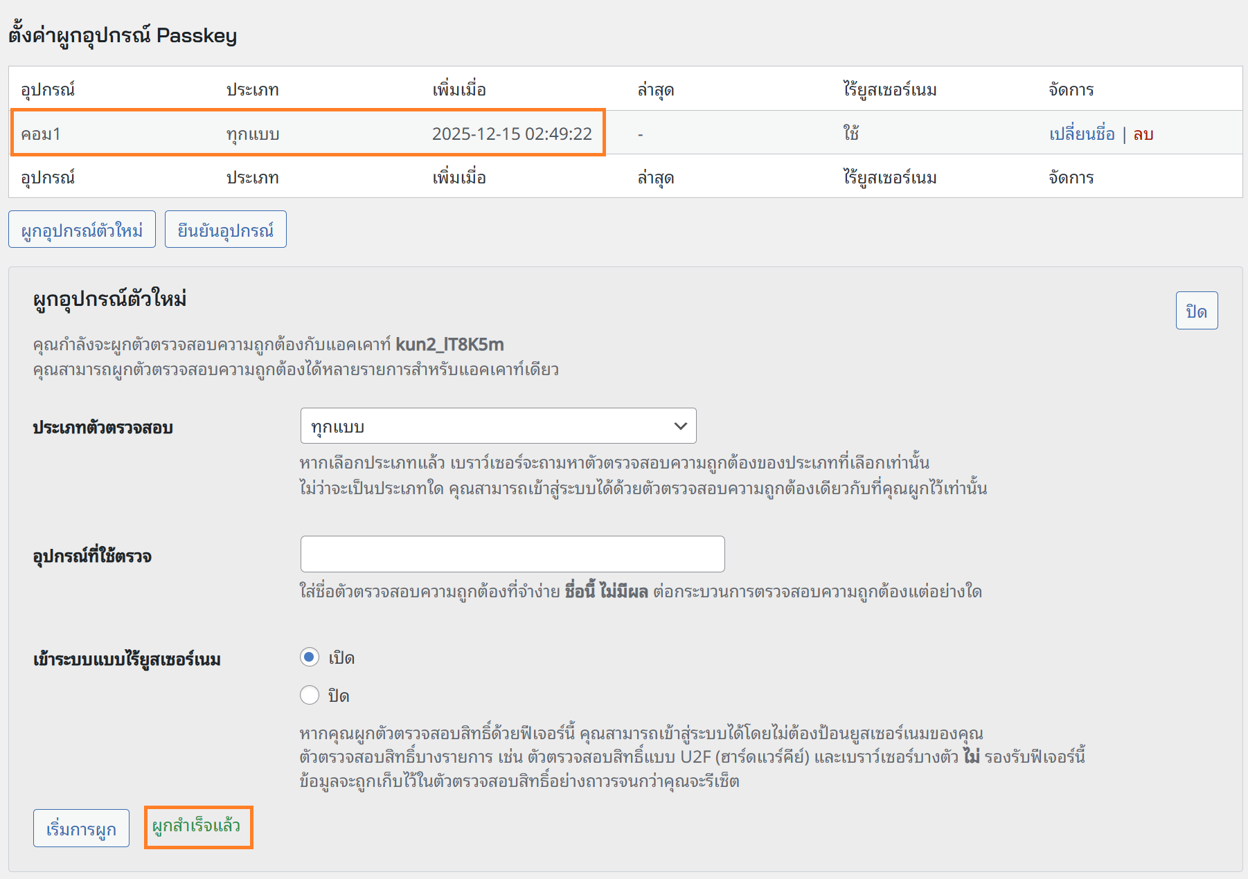Click the account name kun2_IT8K5m
The image size is (1248, 879).
pyautogui.click(x=449, y=344)
